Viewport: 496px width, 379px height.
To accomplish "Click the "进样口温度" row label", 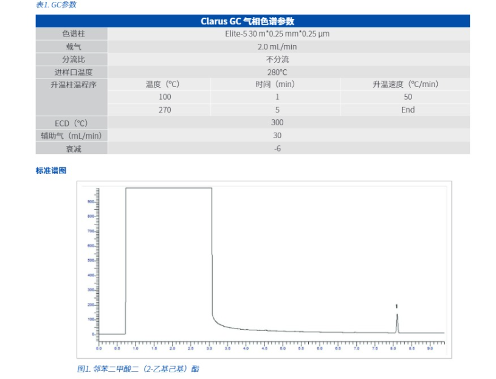I will click(x=73, y=72).
